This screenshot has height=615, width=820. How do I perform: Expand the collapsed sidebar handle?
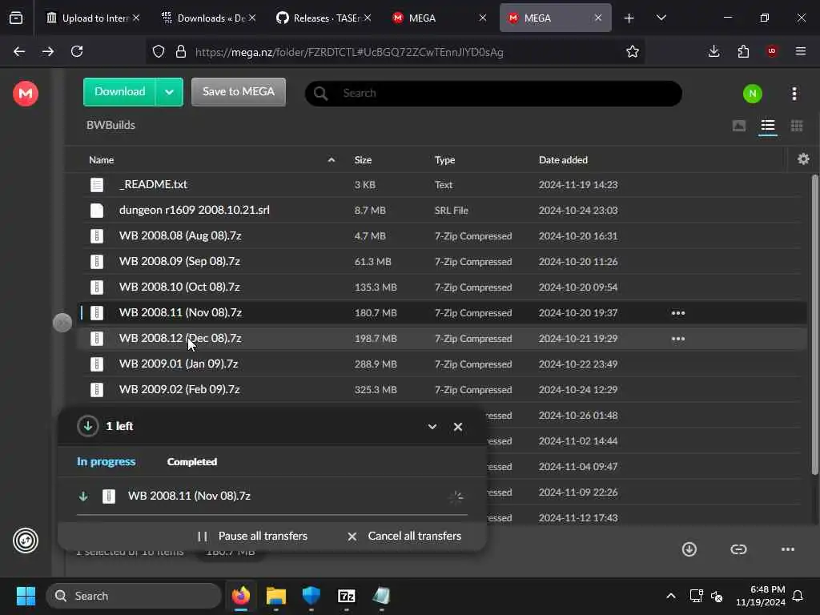(x=62, y=323)
